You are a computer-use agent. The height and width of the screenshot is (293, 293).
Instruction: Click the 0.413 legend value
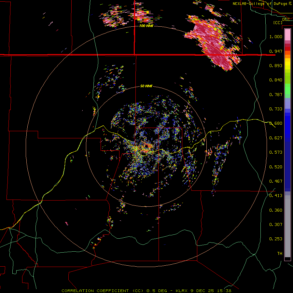coord(276,196)
